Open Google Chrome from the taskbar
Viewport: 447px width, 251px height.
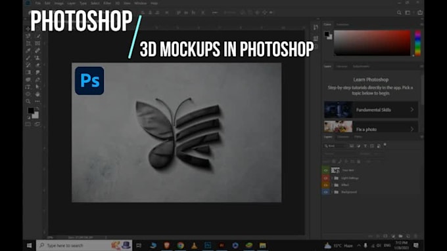pos(181,245)
